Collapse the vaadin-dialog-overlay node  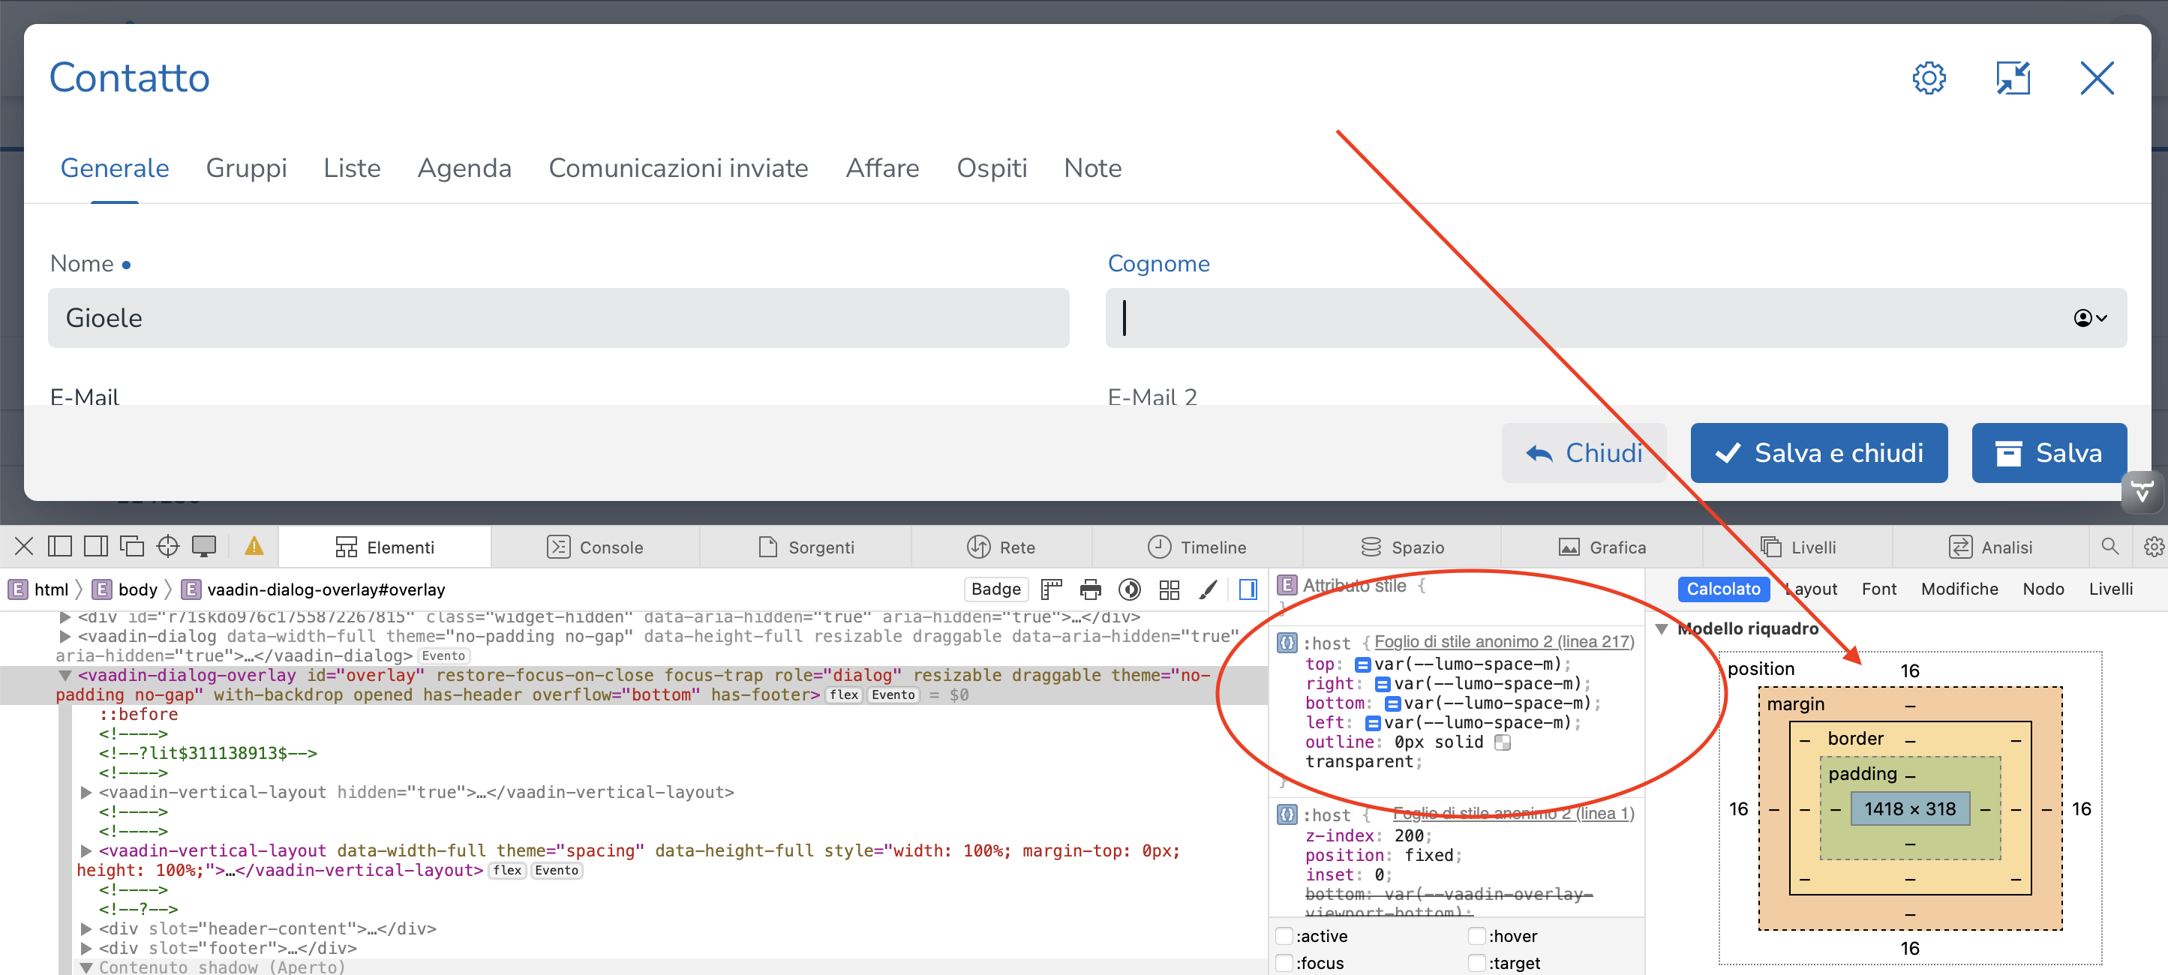click(65, 676)
